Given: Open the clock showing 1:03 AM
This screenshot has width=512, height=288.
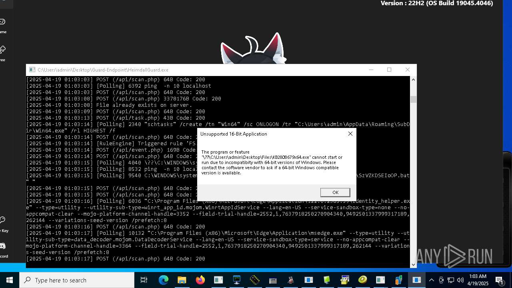Looking at the screenshot, I should pos(478,280).
